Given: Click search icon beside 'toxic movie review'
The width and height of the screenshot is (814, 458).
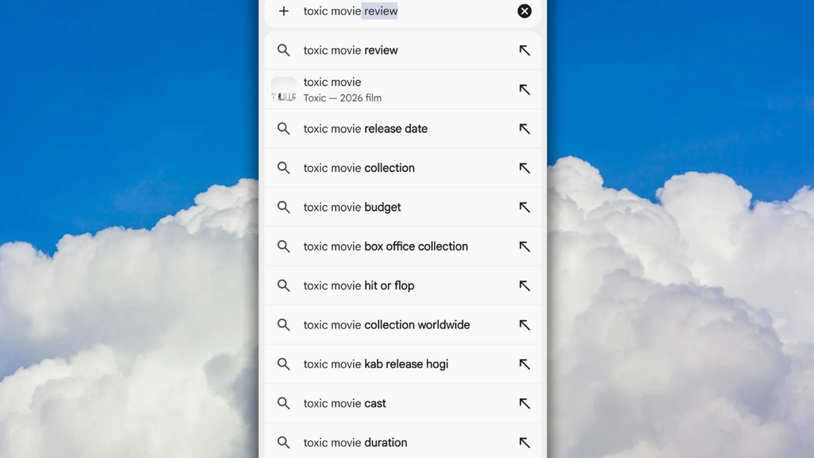Looking at the screenshot, I should click(284, 50).
